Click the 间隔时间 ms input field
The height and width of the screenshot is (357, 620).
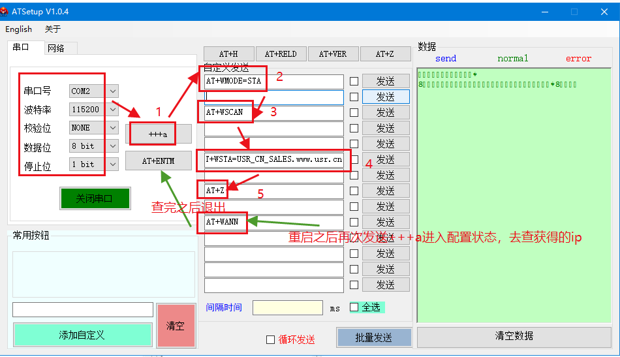287,307
